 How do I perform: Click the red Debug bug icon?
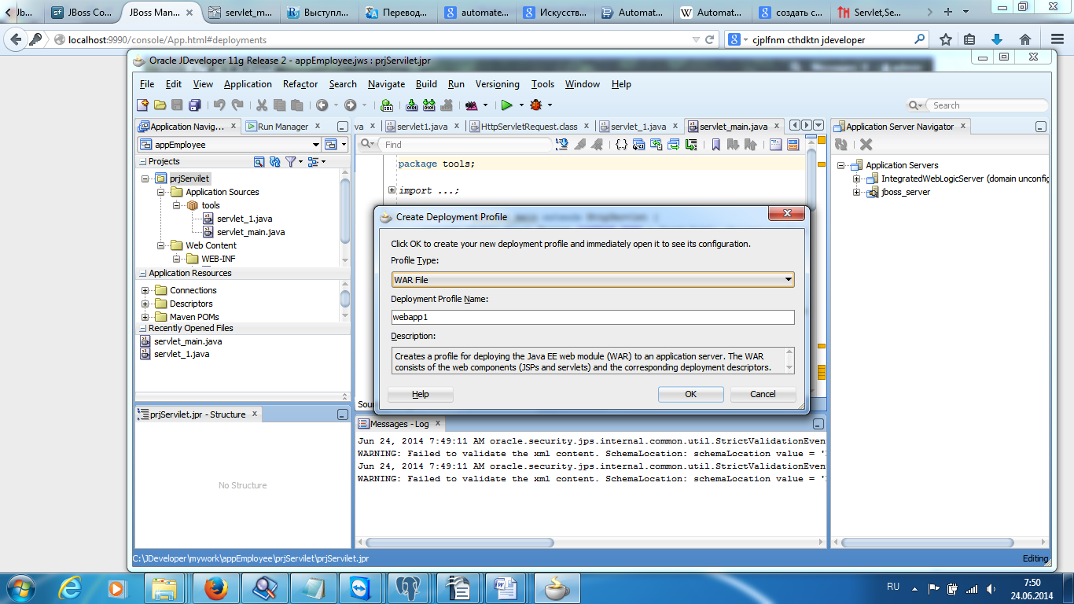pyautogui.click(x=536, y=105)
